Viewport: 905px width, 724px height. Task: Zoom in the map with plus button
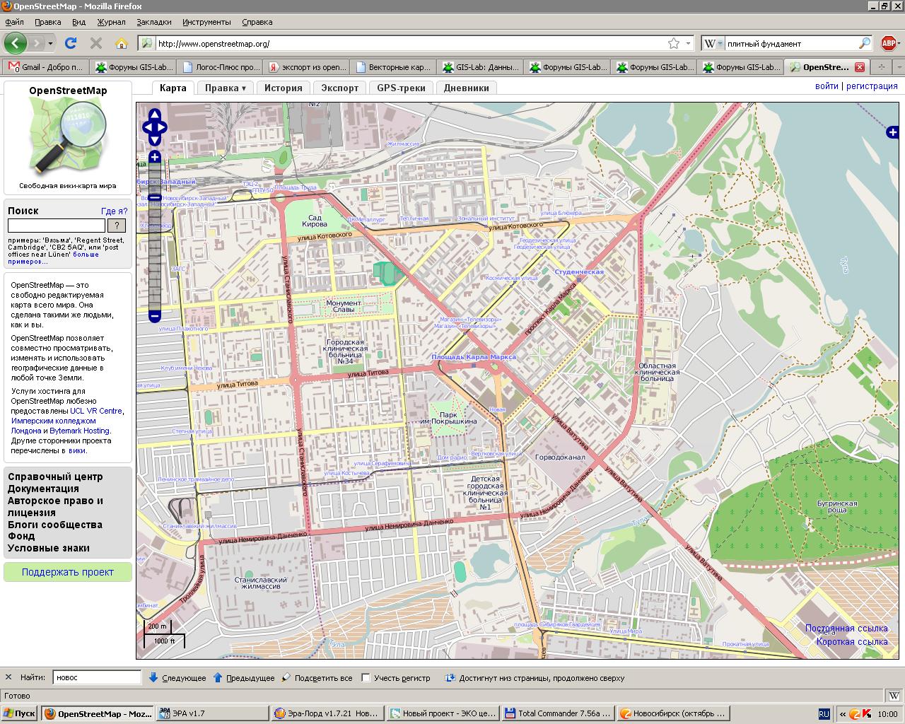click(x=155, y=157)
